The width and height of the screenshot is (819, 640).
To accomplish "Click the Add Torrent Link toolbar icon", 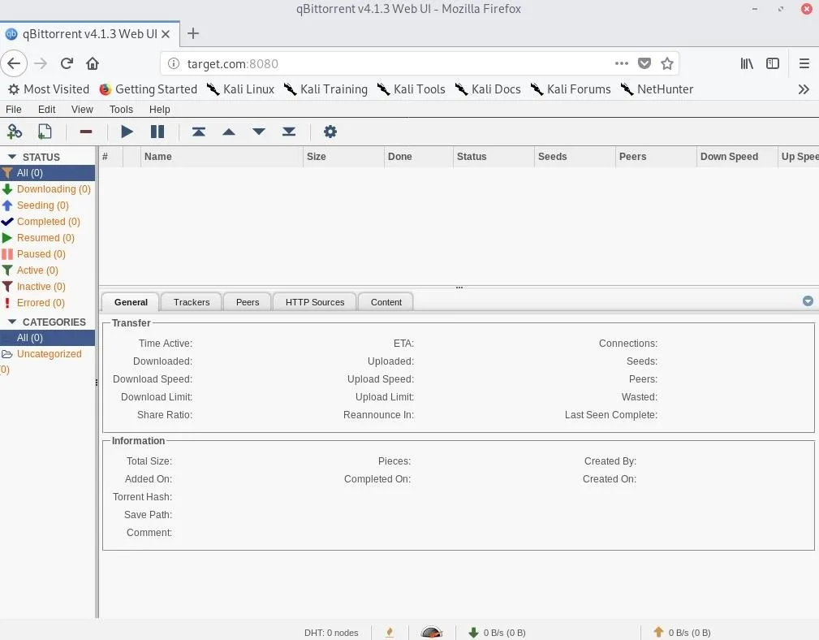I will pyautogui.click(x=14, y=131).
